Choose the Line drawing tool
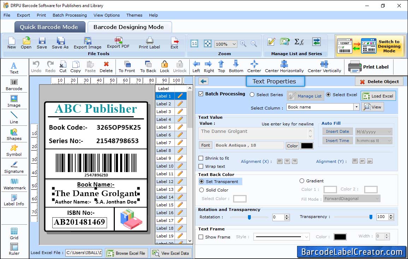The width and height of the screenshot is (408, 259). [x=14, y=118]
